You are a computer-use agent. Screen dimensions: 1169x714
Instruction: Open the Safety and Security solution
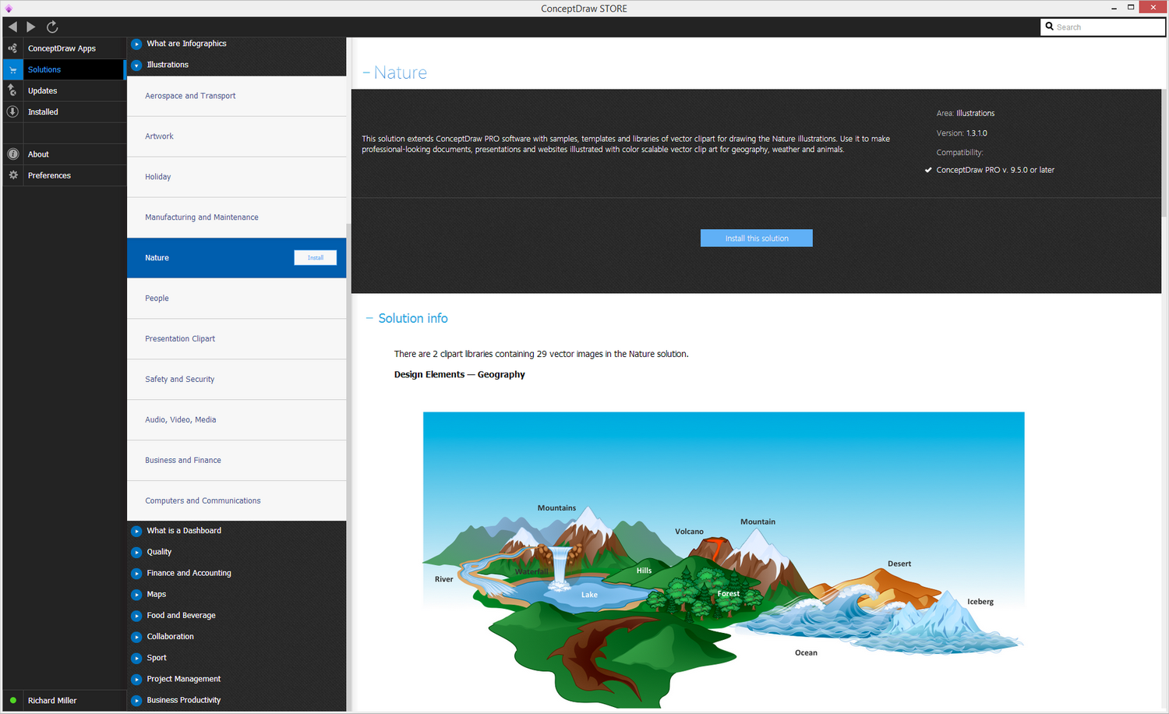tap(236, 380)
